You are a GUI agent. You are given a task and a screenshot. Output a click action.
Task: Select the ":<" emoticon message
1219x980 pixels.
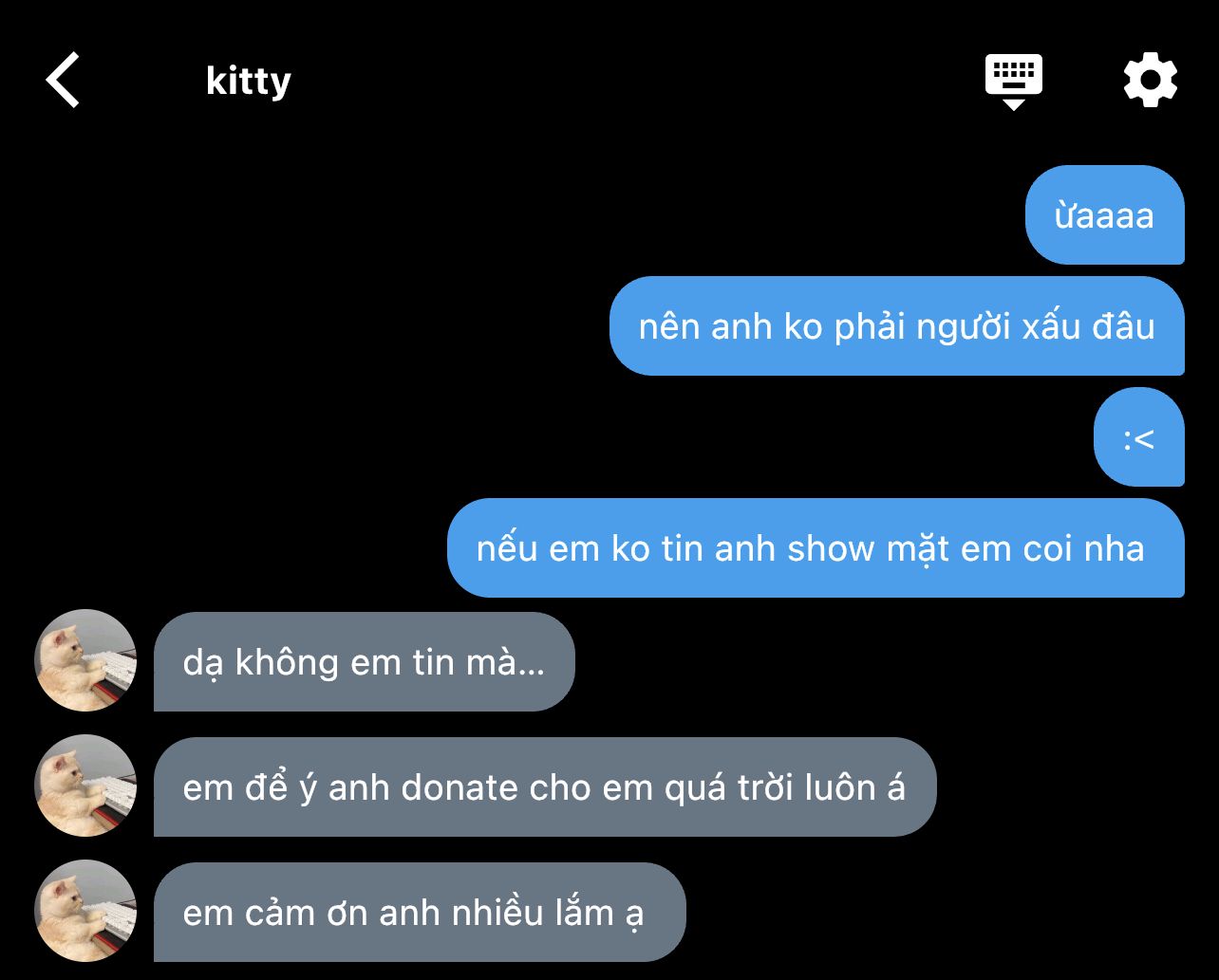[x=1139, y=437]
